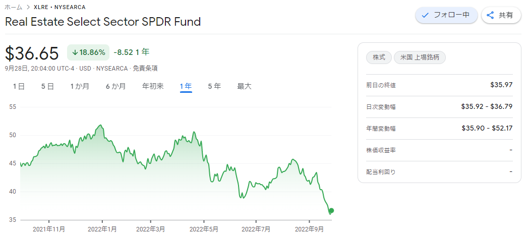Open the ホーム breadcrumb link
The image size is (528, 238).
(x=14, y=7)
